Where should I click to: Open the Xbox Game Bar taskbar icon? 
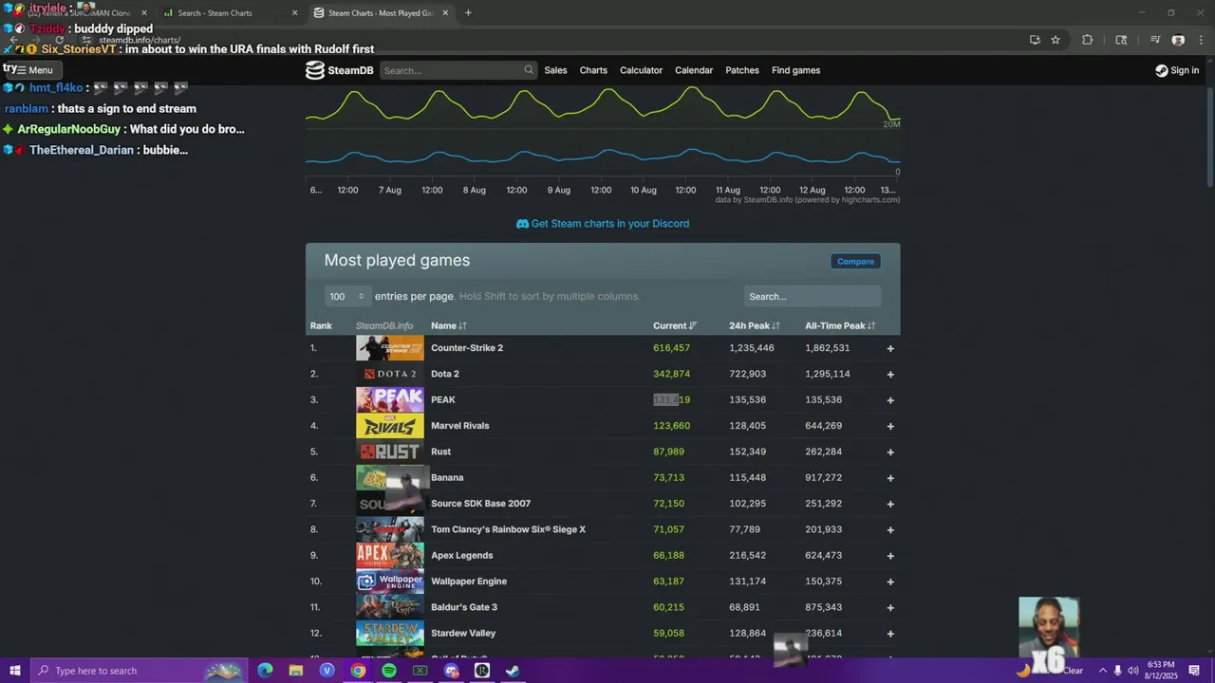(420, 671)
